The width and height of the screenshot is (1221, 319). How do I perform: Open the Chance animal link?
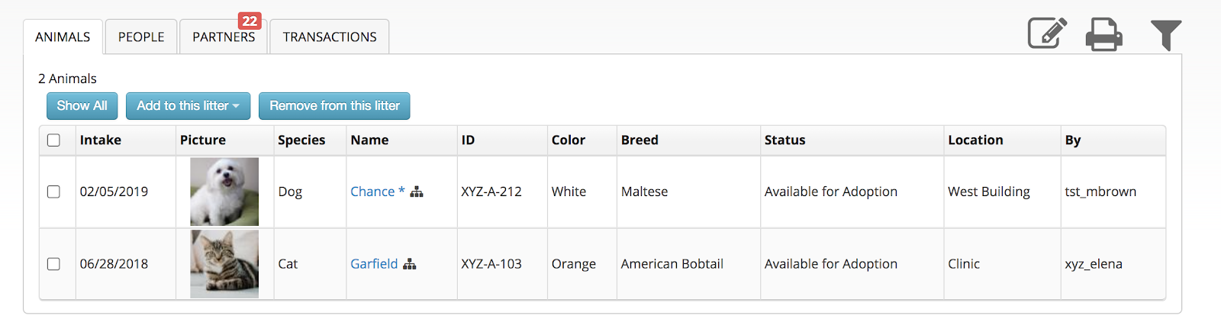pos(372,192)
